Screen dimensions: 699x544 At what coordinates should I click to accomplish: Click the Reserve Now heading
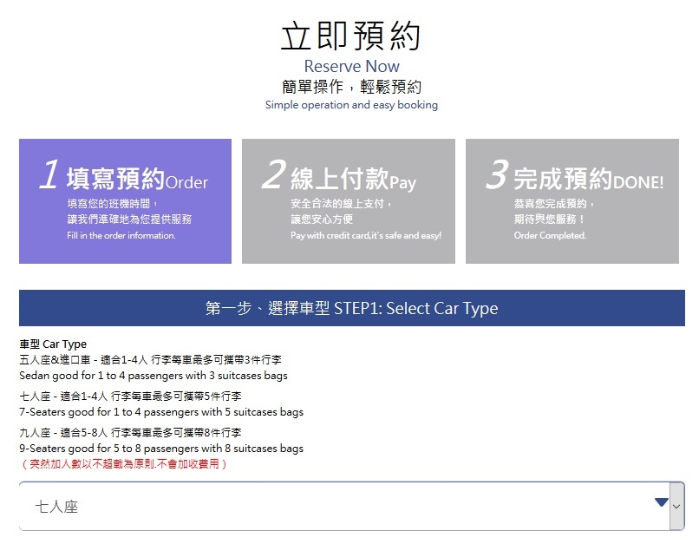click(350, 66)
